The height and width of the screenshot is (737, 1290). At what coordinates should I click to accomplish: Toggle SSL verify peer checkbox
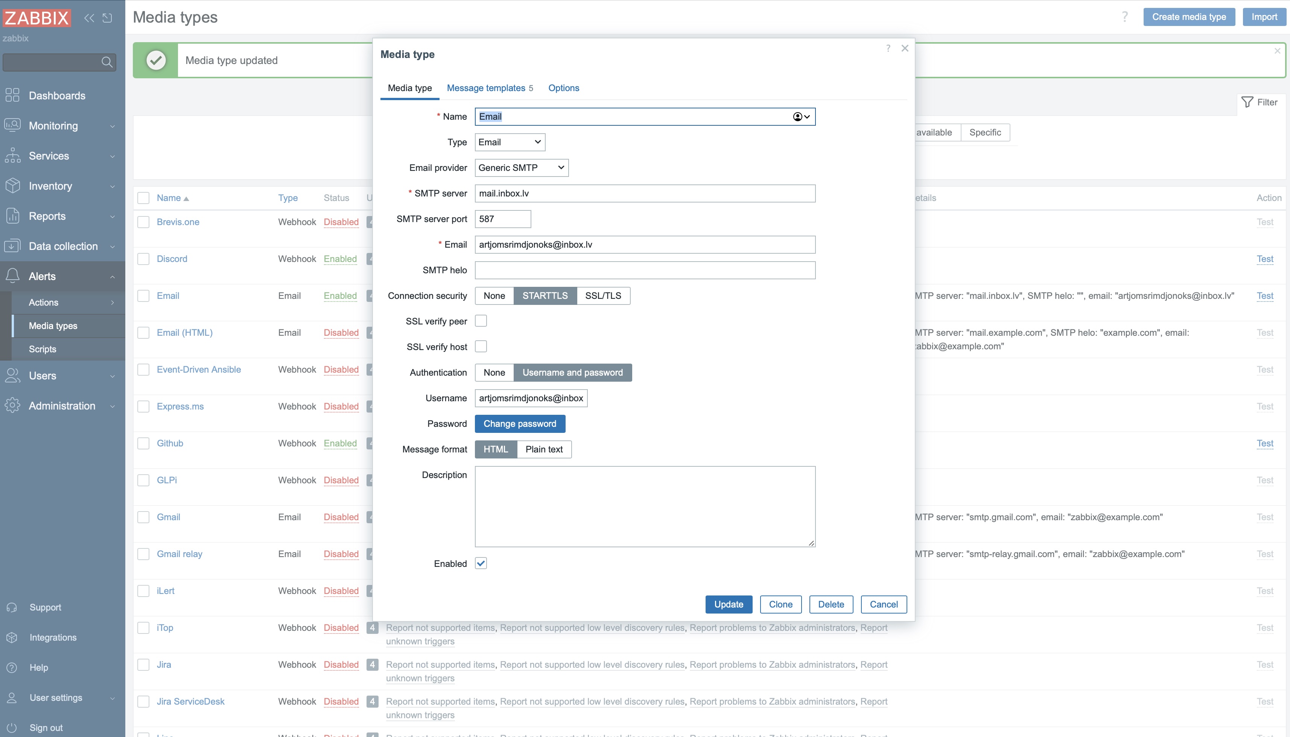point(481,321)
